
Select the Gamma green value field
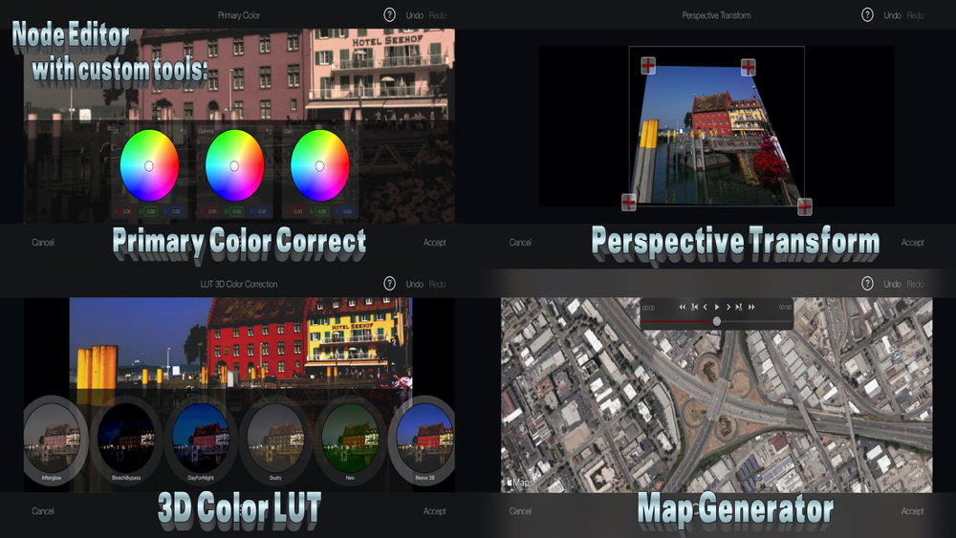(x=236, y=211)
